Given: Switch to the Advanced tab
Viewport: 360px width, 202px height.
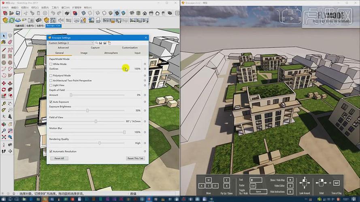Looking at the screenshot, I should pos(63,48).
